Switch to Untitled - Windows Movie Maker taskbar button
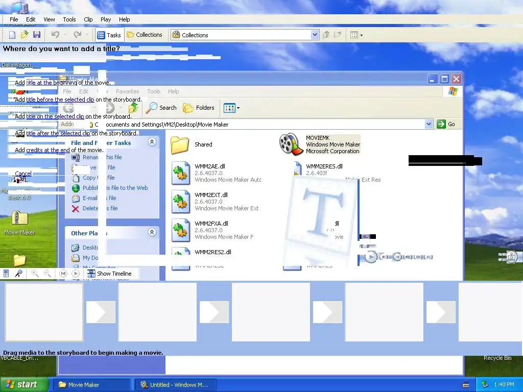The image size is (523, 392). coord(175,385)
